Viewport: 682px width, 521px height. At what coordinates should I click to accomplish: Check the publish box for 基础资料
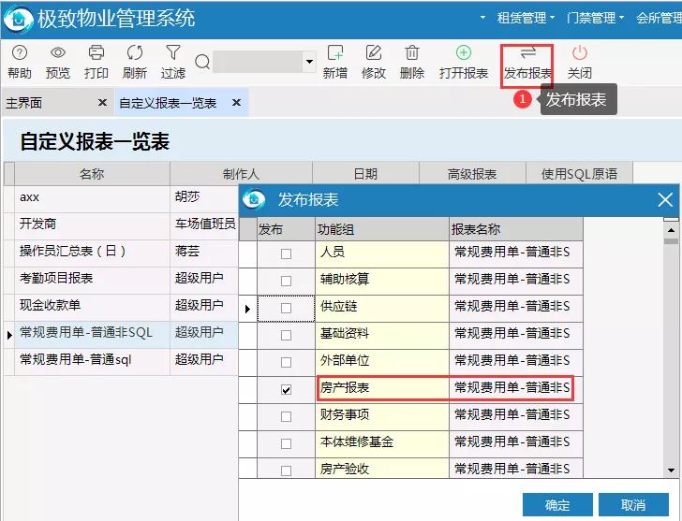(286, 335)
